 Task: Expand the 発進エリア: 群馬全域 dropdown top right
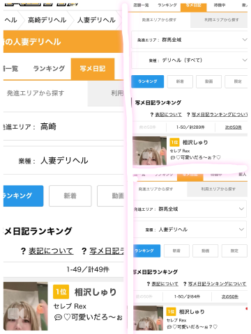(x=190, y=40)
